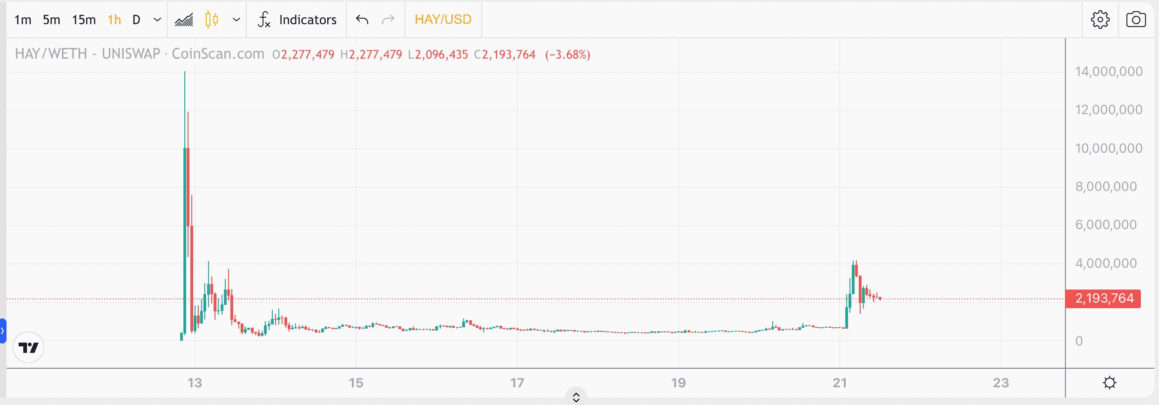Image resolution: width=1159 pixels, height=405 pixels.
Task: Click the pane collapse arrows at bottom
Action: [576, 397]
